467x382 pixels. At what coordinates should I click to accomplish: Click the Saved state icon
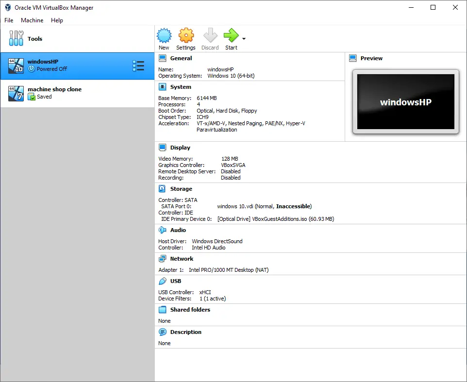click(x=31, y=97)
